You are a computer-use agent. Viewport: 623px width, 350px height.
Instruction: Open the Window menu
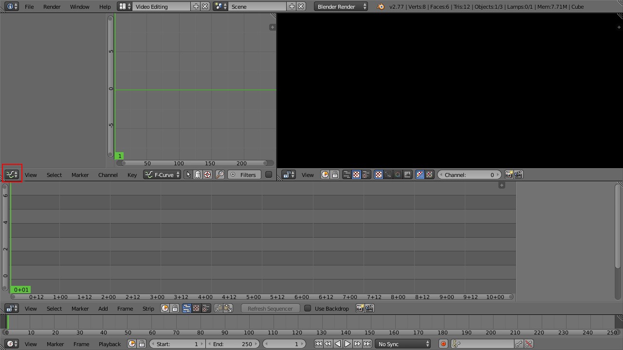pyautogui.click(x=79, y=7)
